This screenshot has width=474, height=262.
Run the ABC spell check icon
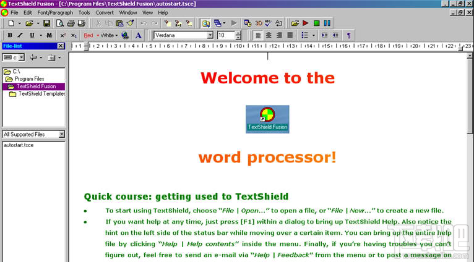(x=268, y=23)
